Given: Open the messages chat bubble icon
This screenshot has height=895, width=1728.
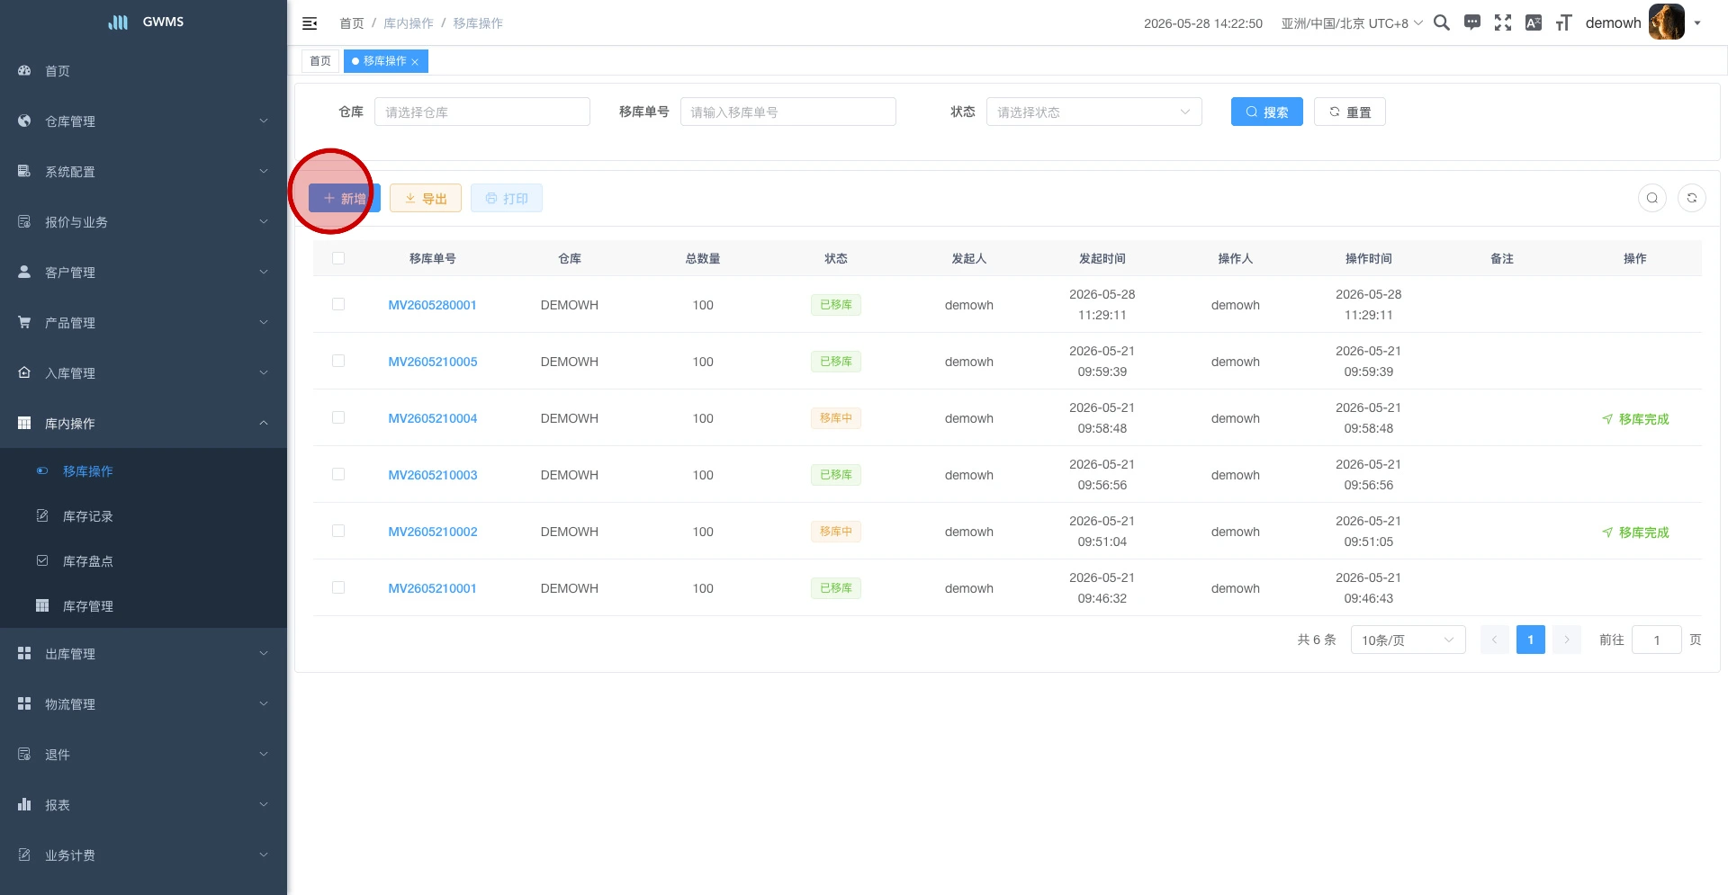Looking at the screenshot, I should [x=1472, y=22].
